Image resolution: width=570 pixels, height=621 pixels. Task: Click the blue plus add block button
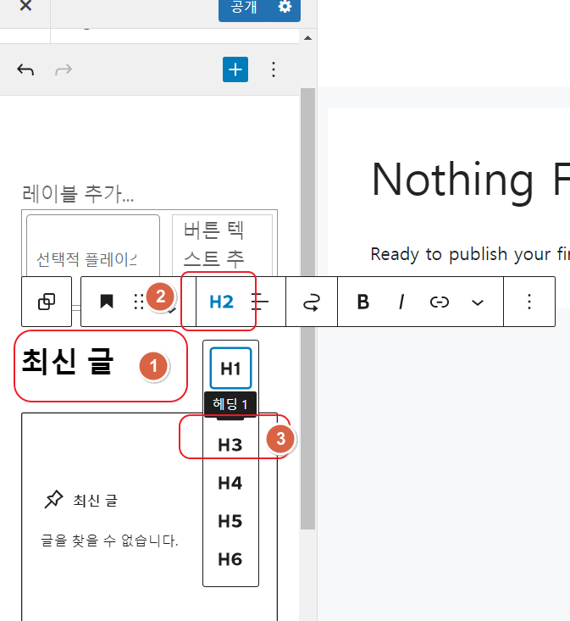click(x=235, y=69)
